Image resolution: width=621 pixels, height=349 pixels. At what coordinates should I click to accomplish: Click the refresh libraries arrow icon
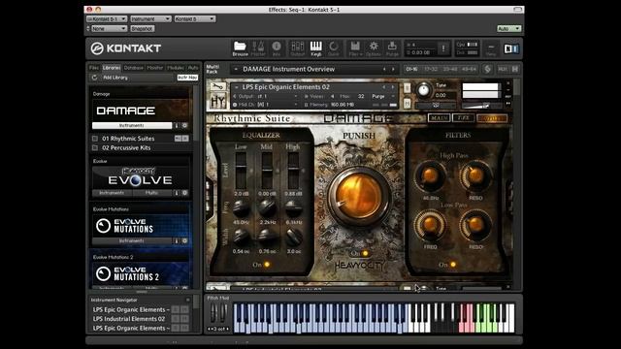(94, 78)
